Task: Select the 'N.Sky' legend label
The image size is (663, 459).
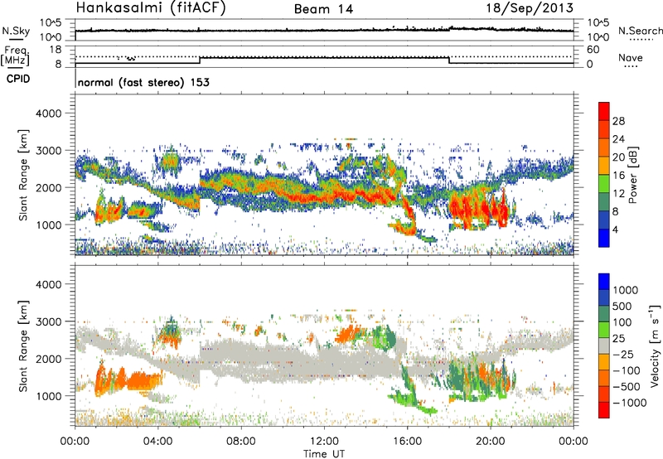Action: tap(16, 31)
